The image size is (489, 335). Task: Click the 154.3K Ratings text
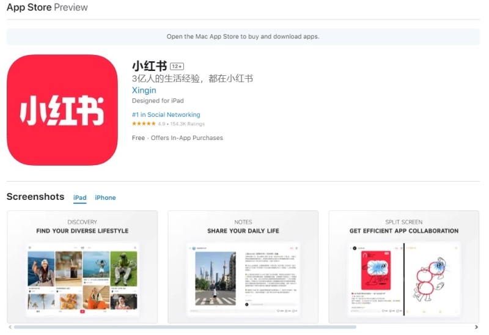pyautogui.click(x=188, y=124)
